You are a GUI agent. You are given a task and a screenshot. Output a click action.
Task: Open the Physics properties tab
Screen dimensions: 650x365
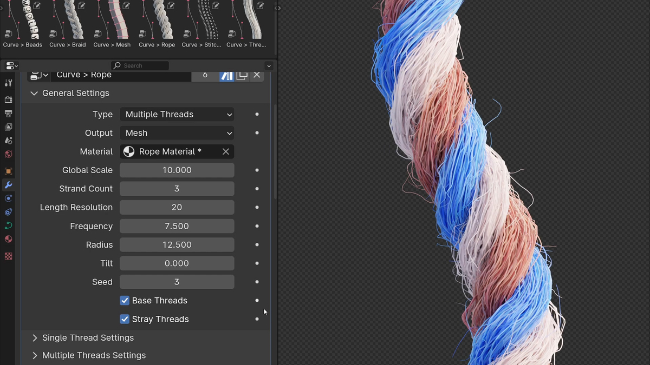(8, 213)
